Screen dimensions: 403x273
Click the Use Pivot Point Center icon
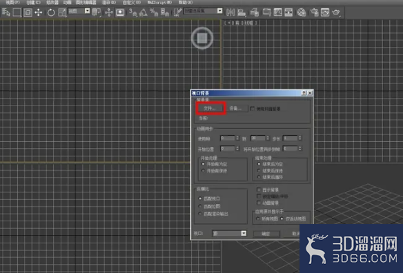pyautogui.click(x=97, y=12)
